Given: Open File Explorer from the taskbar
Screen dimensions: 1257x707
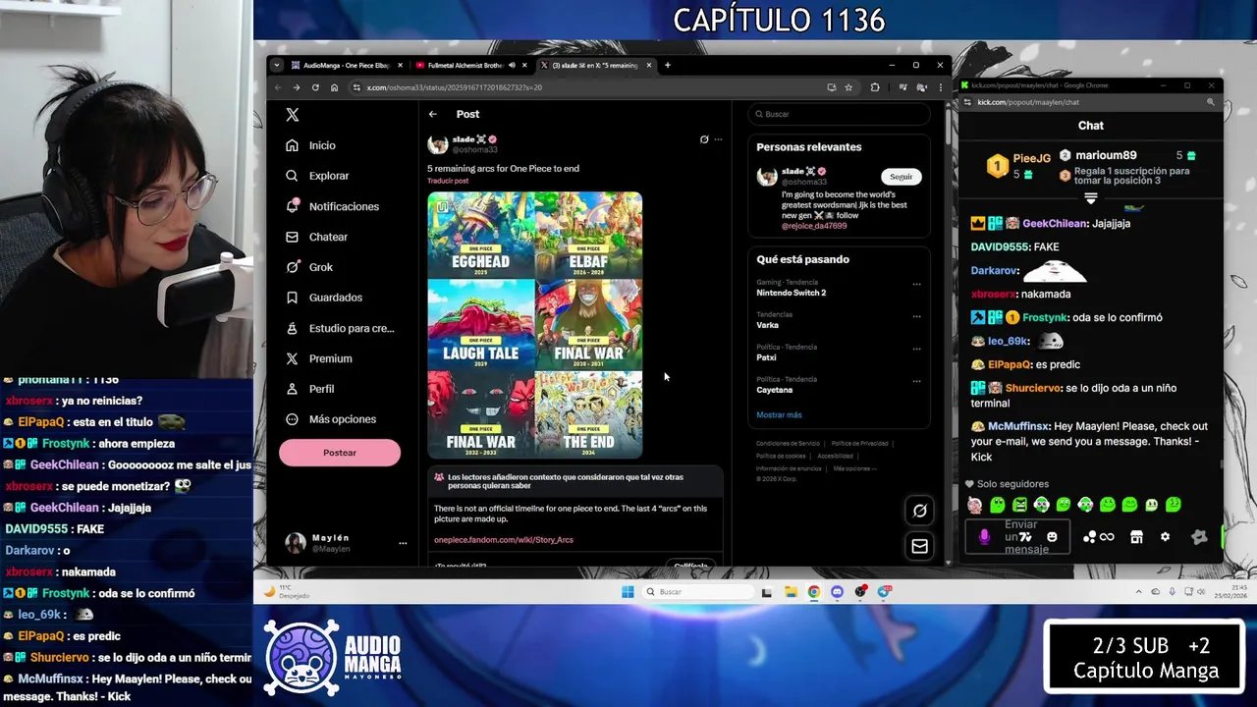Looking at the screenshot, I should point(791,592).
